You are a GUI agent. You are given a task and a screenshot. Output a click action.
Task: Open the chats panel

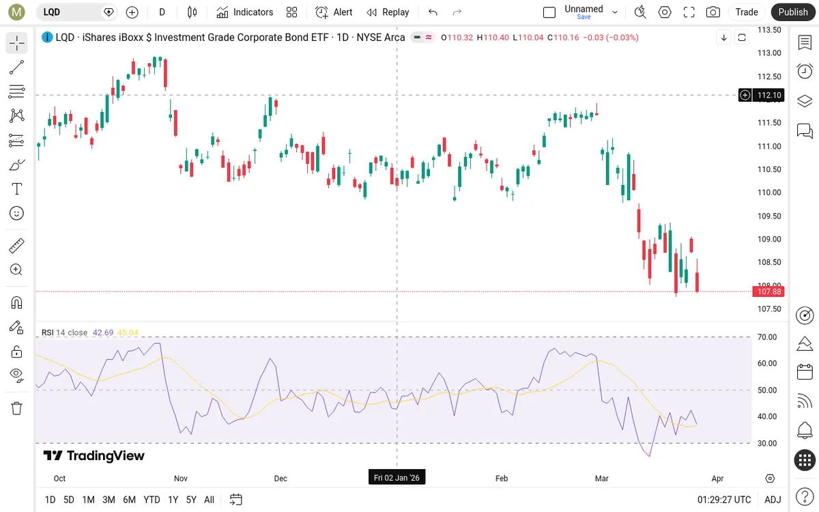tap(805, 130)
